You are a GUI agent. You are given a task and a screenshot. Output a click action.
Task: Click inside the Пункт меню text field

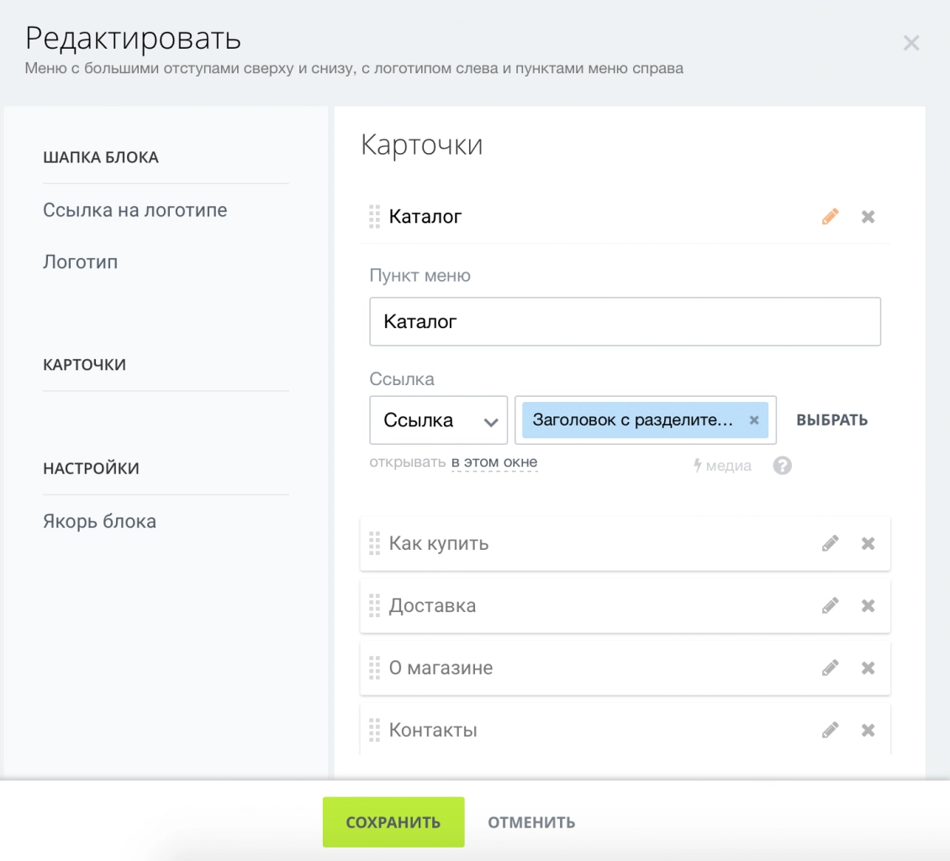tap(624, 321)
